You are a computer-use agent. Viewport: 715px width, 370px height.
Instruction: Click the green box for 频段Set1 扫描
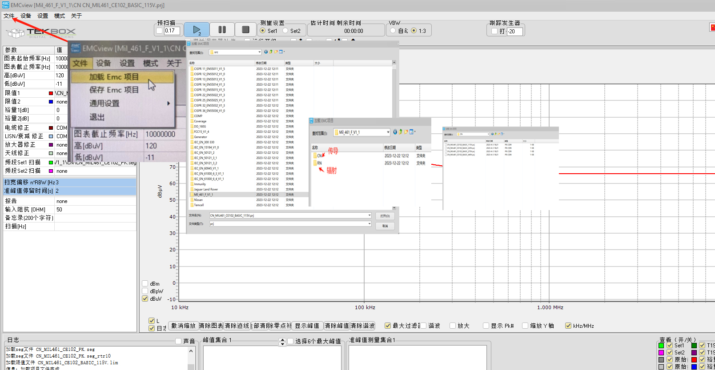[x=51, y=163]
